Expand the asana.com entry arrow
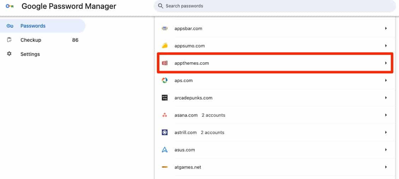Image resolution: width=399 pixels, height=179 pixels. (386, 115)
